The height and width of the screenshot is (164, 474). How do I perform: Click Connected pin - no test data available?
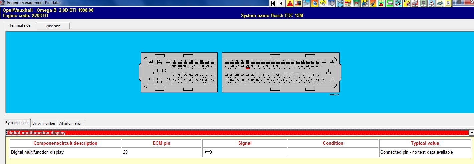pyautogui.click(x=417, y=152)
